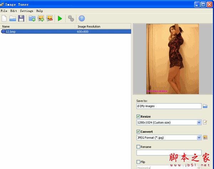Minimize the Image Tuner window
This screenshot has height=169, width=214.
[x=197, y=5]
